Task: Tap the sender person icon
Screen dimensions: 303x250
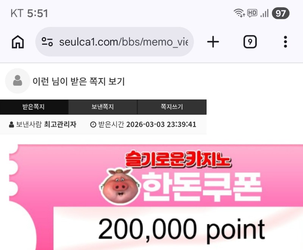Action: pos(11,125)
